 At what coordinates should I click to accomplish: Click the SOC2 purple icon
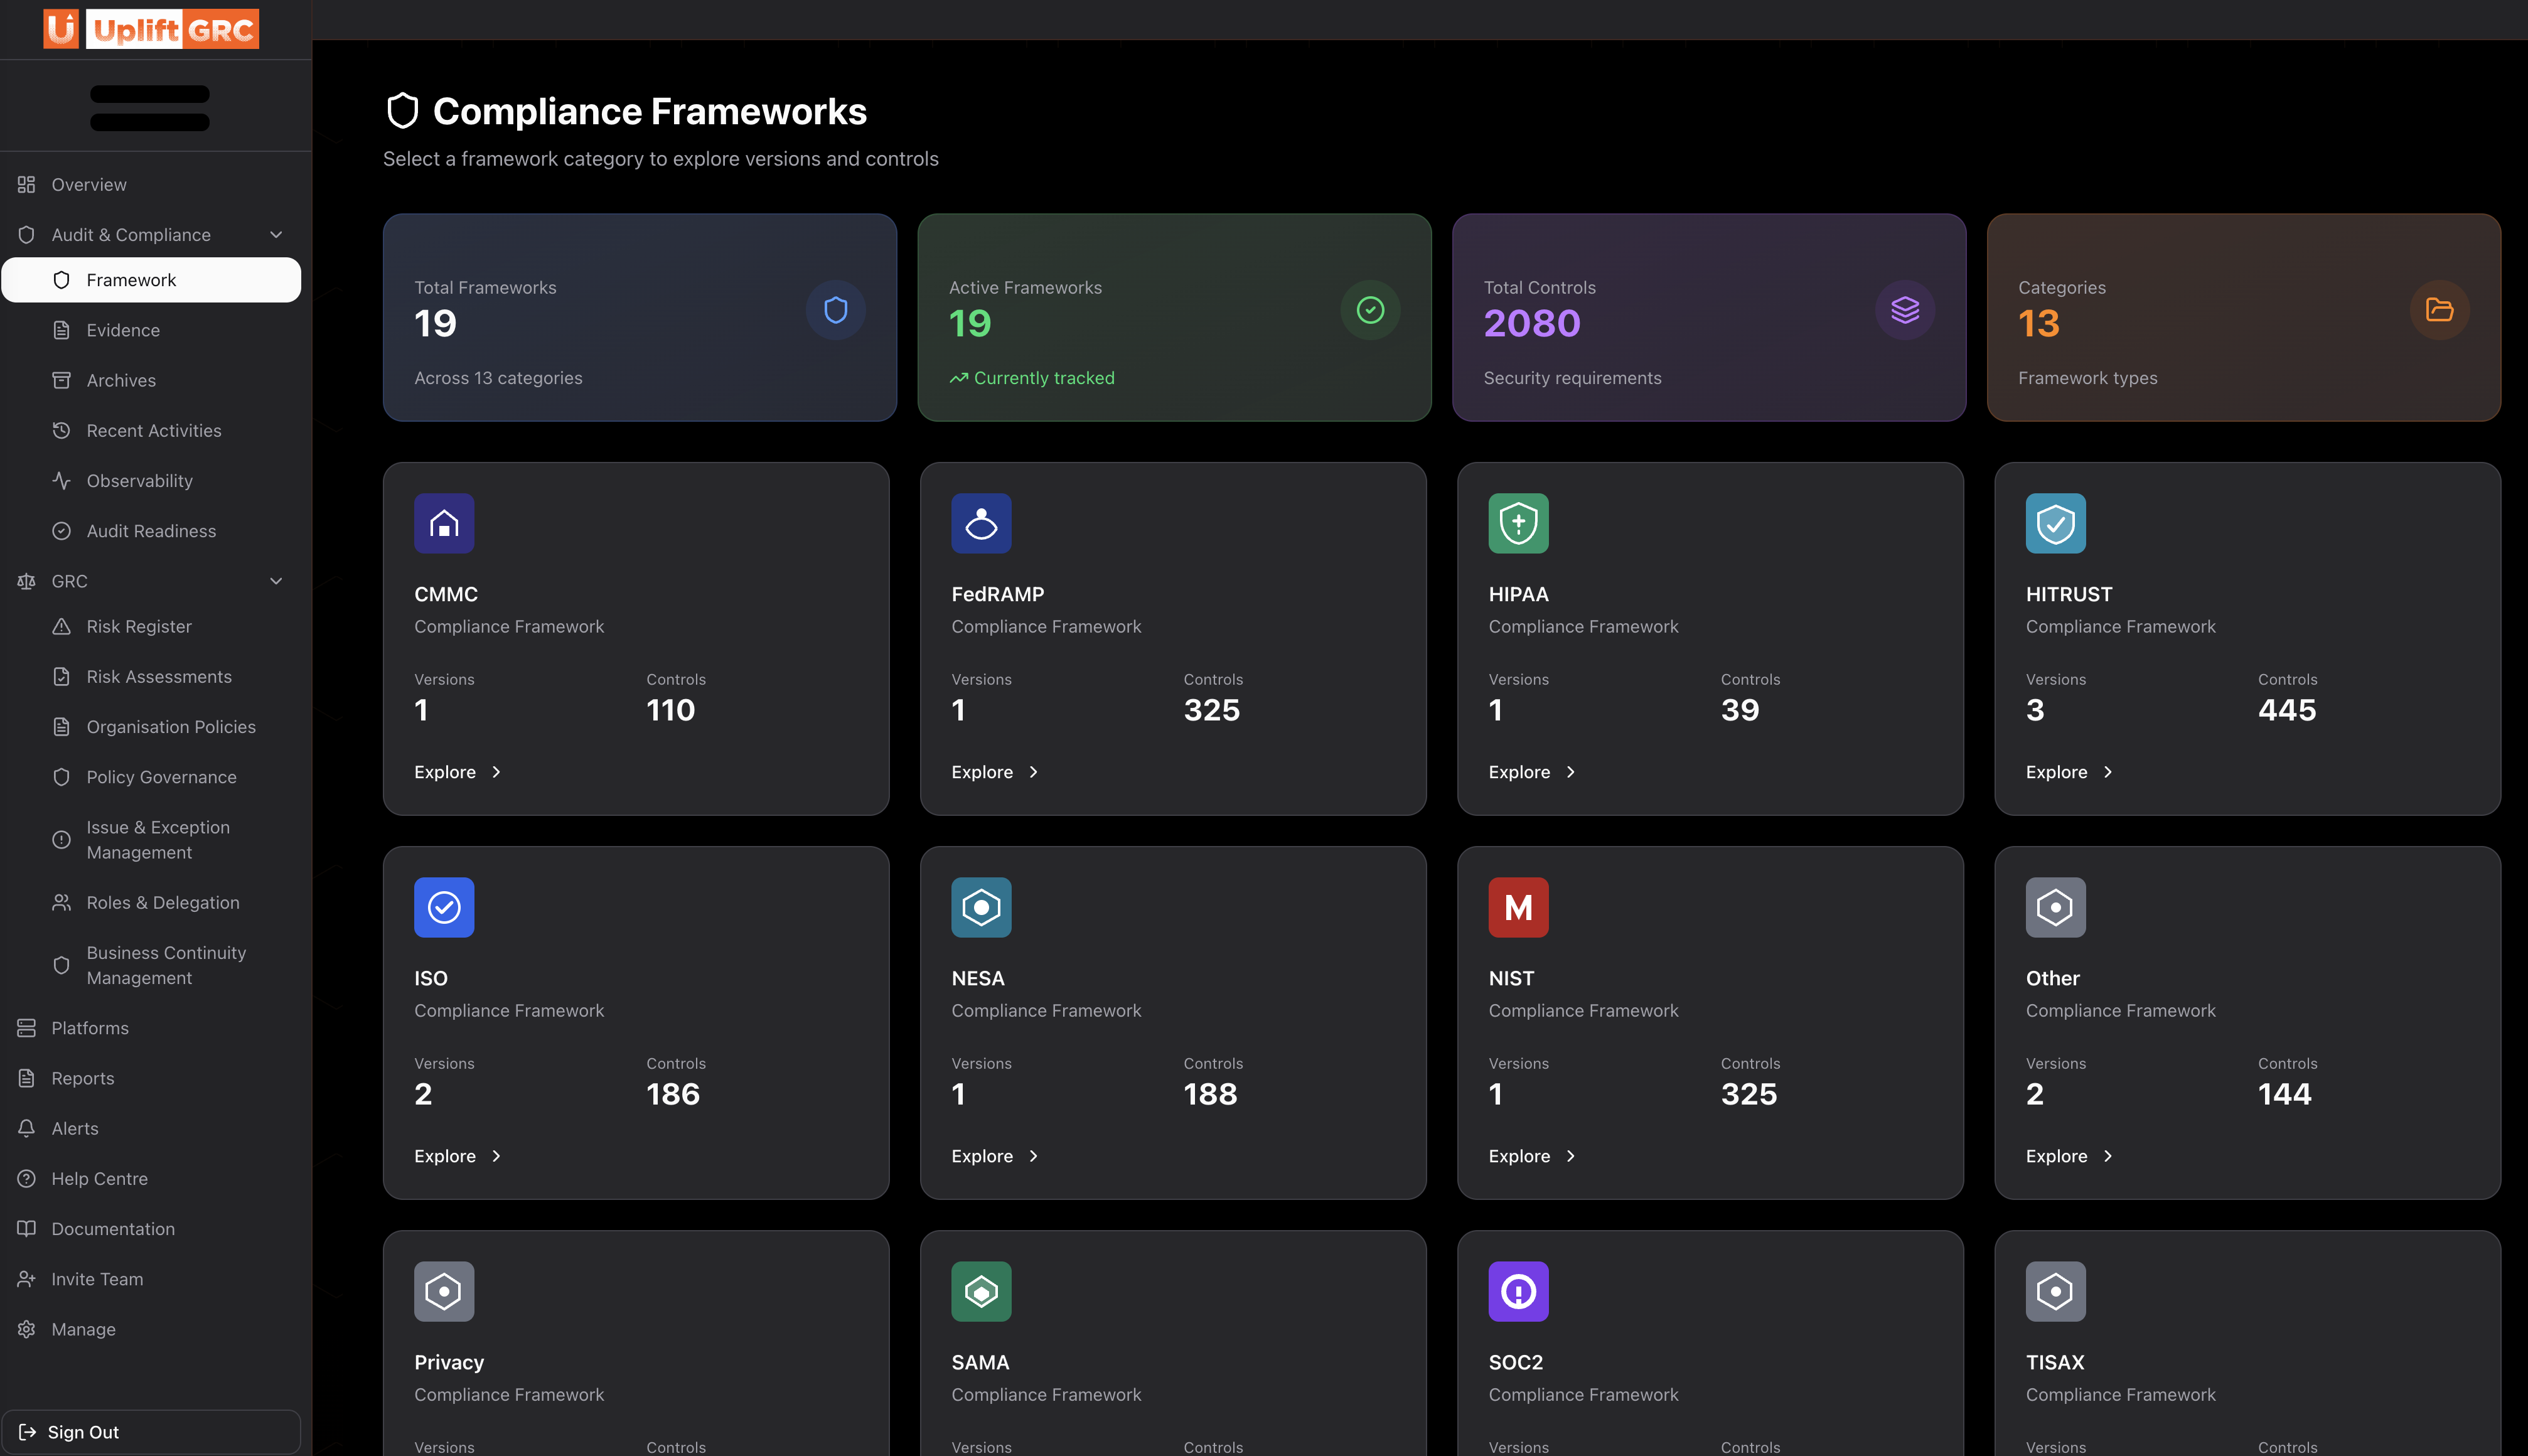coord(1518,1291)
